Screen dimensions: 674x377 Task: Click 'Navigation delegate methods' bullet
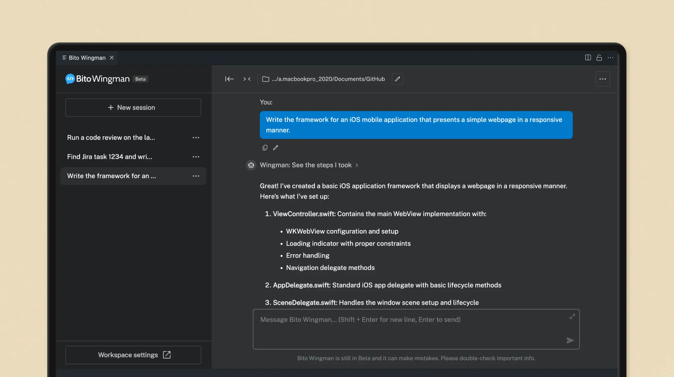[x=330, y=268]
